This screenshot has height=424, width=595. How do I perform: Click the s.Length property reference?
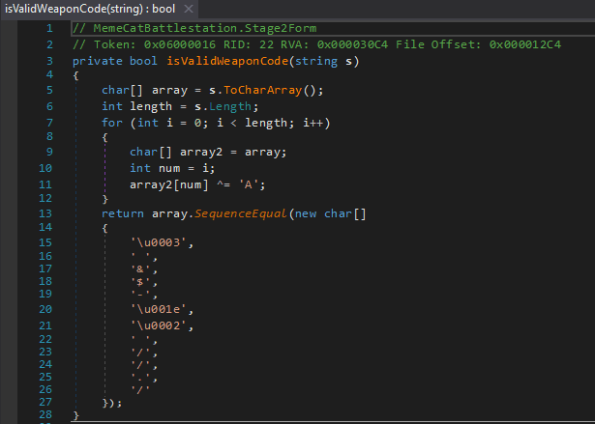point(223,106)
